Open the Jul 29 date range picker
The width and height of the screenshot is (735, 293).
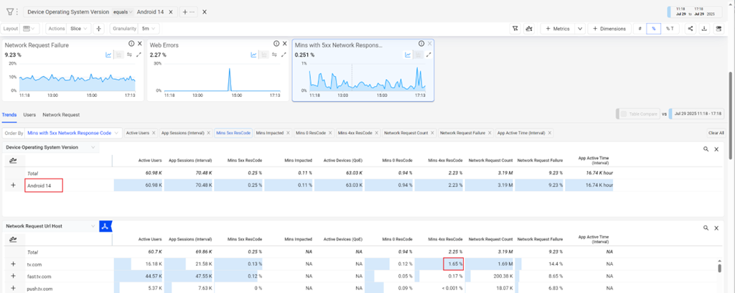tap(696, 12)
